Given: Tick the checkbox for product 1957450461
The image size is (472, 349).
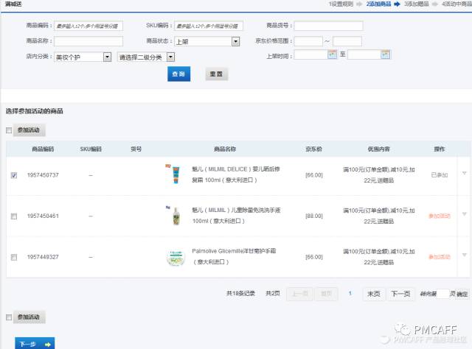Looking at the screenshot, I should point(14,216).
